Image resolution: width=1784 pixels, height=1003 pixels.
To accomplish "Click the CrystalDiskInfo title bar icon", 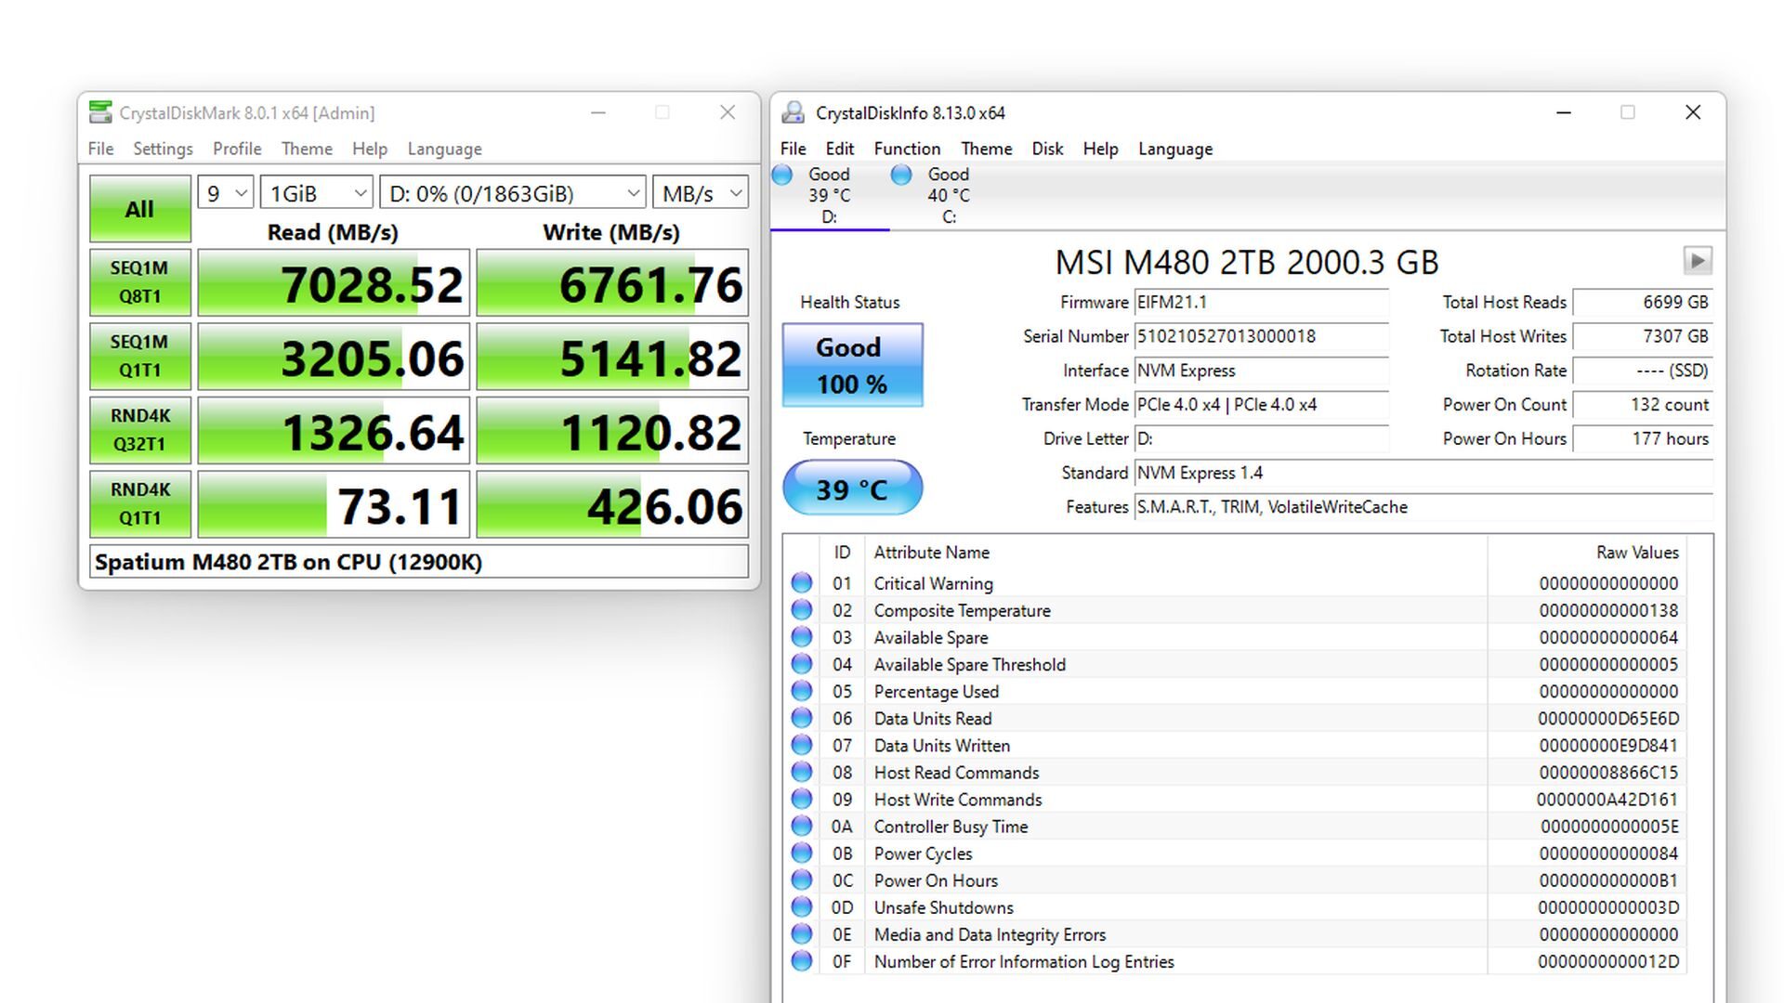I will coord(793,112).
